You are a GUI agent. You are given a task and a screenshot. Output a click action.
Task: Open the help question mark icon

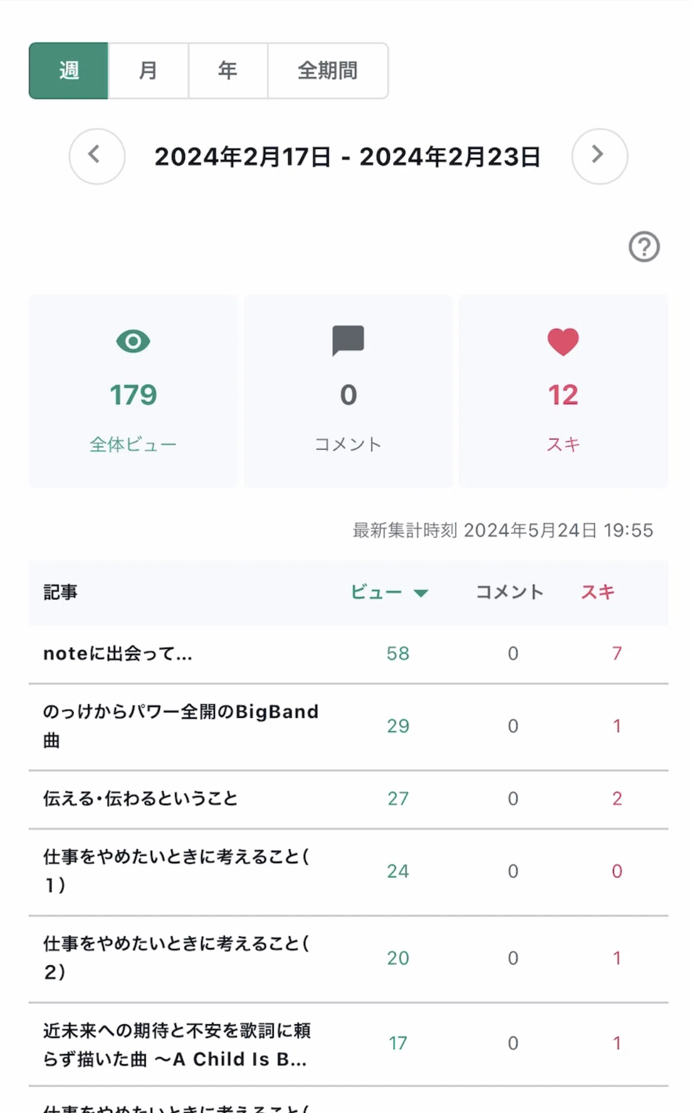644,247
